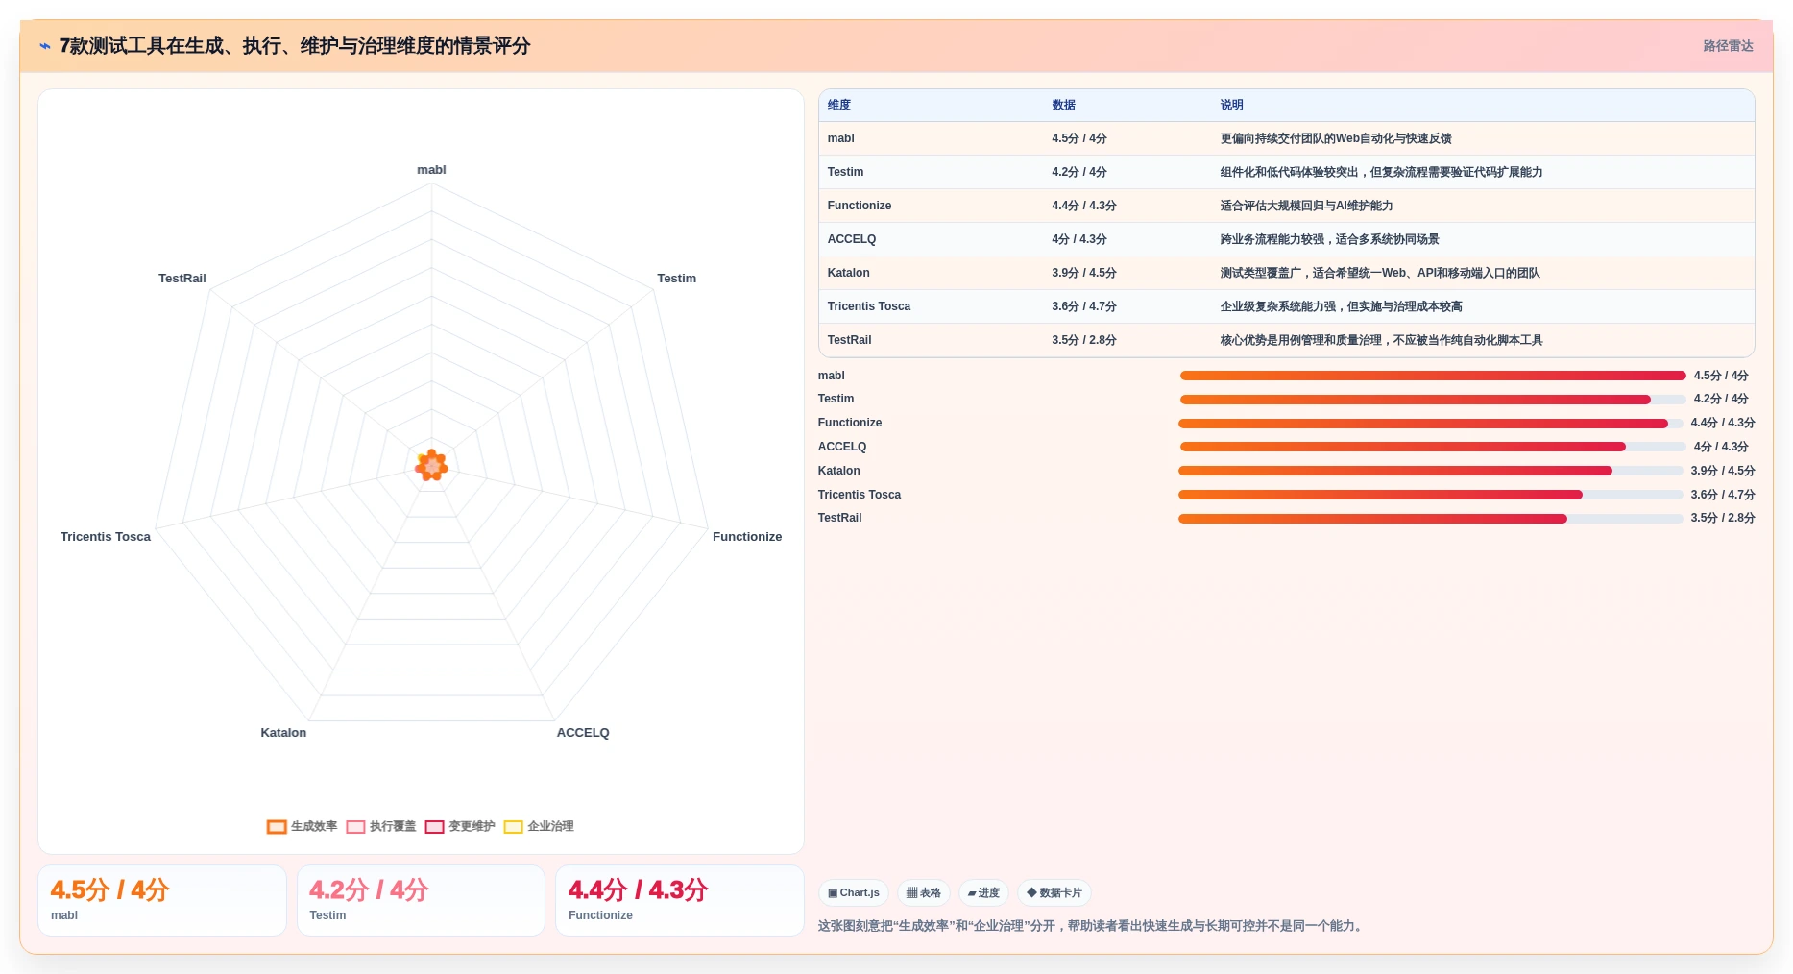Click the ACCELQ radar axis label
Screen dimensions: 1793x974
click(x=583, y=733)
